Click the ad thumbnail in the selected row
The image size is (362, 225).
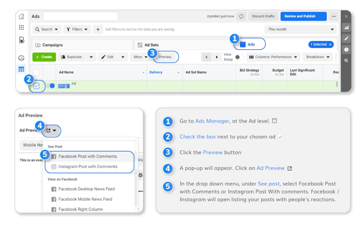point(64,86)
